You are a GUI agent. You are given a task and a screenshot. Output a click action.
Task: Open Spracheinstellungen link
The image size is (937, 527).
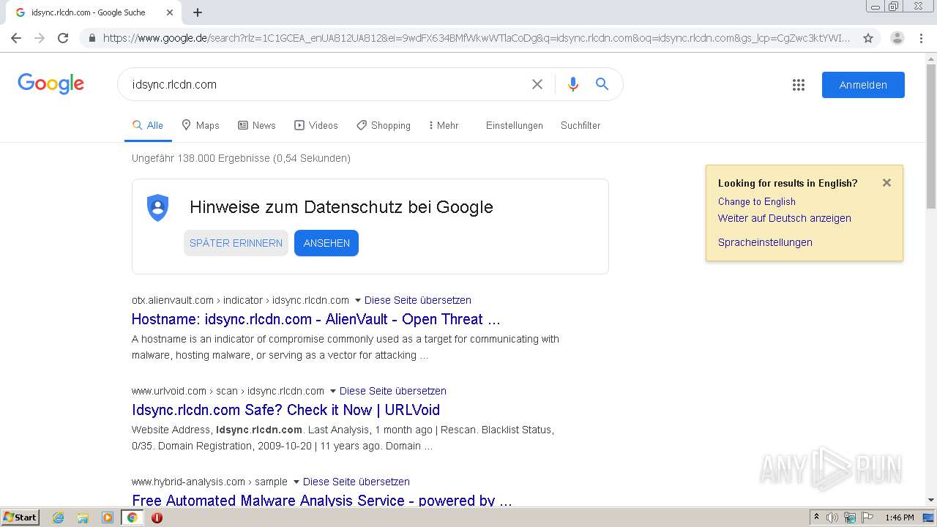765,242
